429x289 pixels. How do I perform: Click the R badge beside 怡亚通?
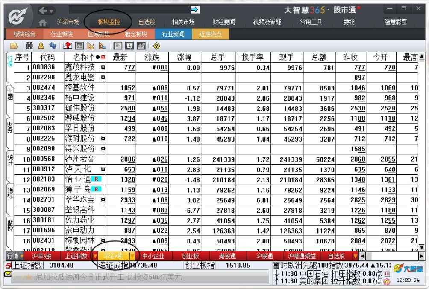(96, 179)
